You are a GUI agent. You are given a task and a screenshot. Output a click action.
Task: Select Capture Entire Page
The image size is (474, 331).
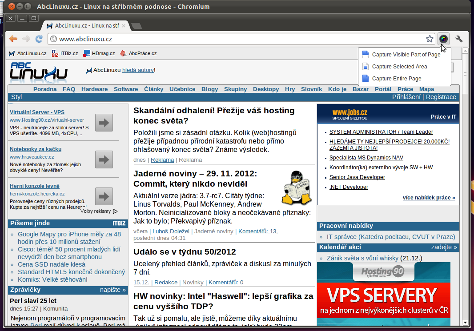pyautogui.click(x=405, y=79)
